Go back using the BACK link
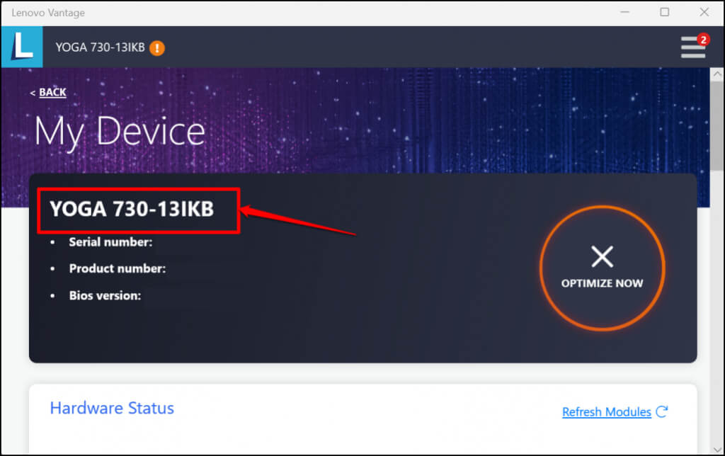The height and width of the screenshot is (456, 725). click(52, 92)
